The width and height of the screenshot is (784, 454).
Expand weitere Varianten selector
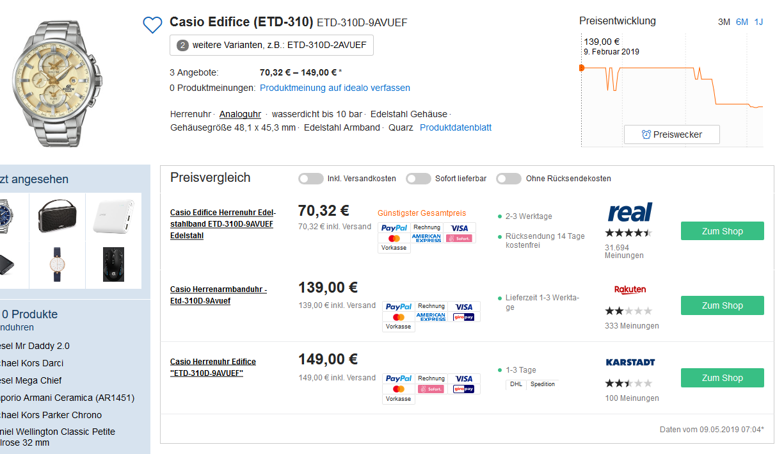[271, 45]
